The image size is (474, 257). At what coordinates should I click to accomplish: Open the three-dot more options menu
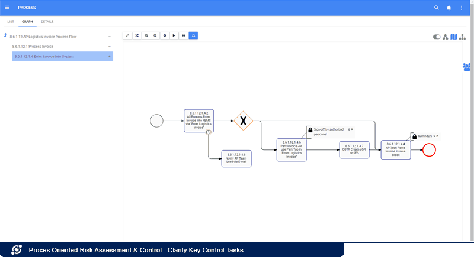click(x=462, y=8)
